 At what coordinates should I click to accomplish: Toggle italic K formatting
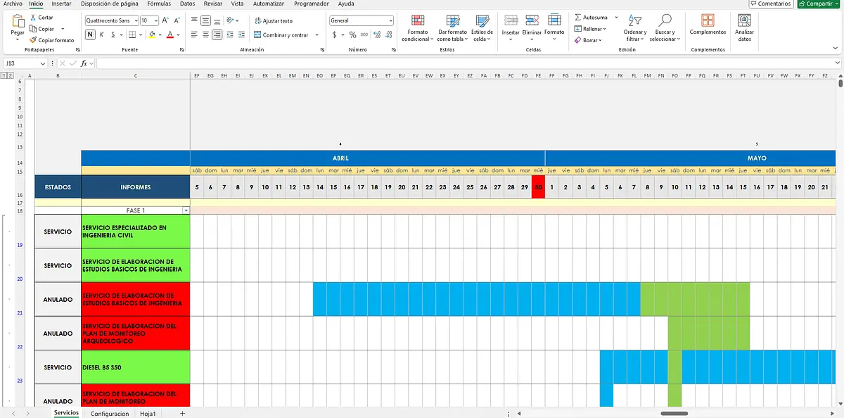tap(103, 34)
